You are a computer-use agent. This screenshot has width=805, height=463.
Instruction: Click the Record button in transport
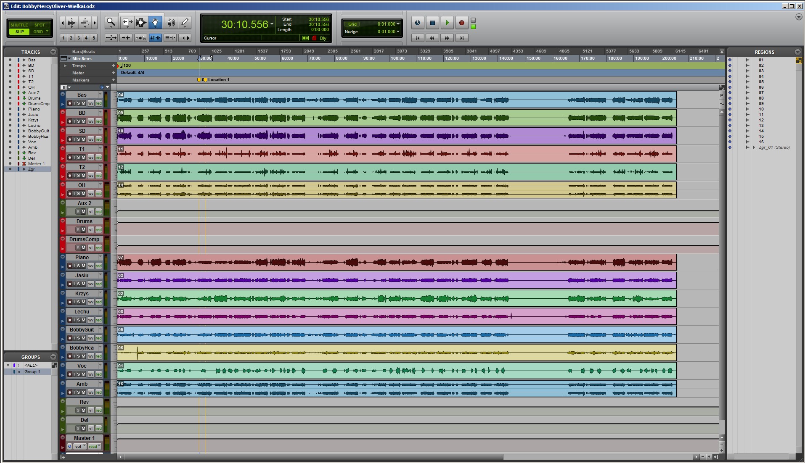point(461,23)
